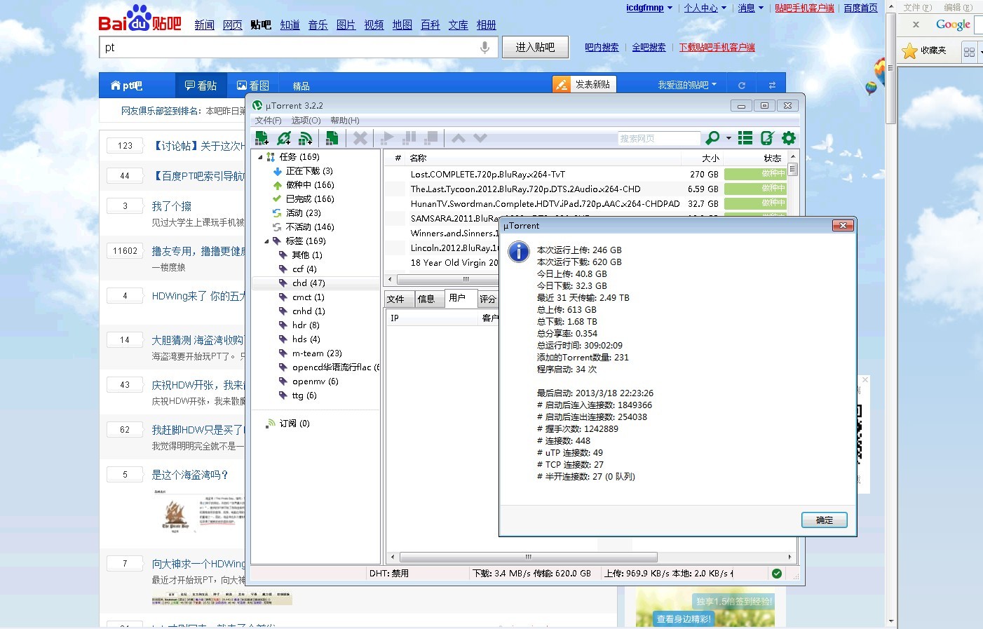The width and height of the screenshot is (983, 629).
Task: Click the Add RSS Feed icon
Action: coord(306,138)
